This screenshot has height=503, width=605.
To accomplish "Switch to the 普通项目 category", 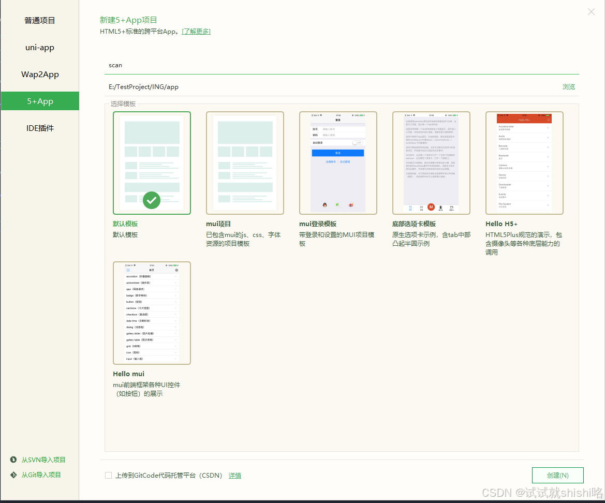I will point(39,20).
